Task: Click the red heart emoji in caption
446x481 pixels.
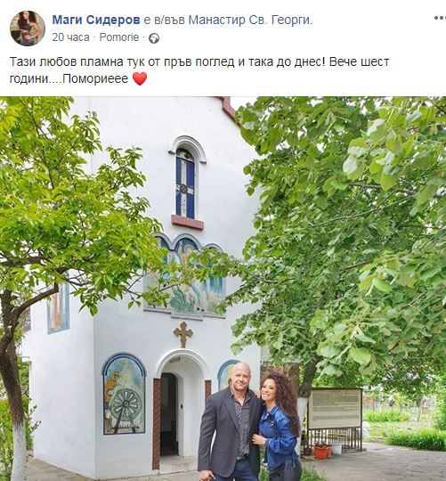Action: (x=140, y=79)
